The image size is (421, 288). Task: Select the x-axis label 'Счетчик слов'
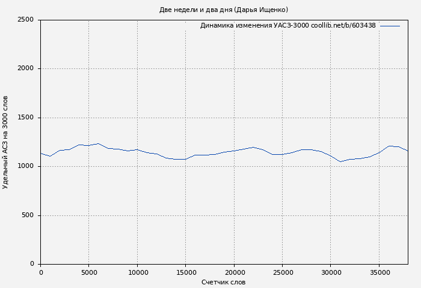point(223,282)
